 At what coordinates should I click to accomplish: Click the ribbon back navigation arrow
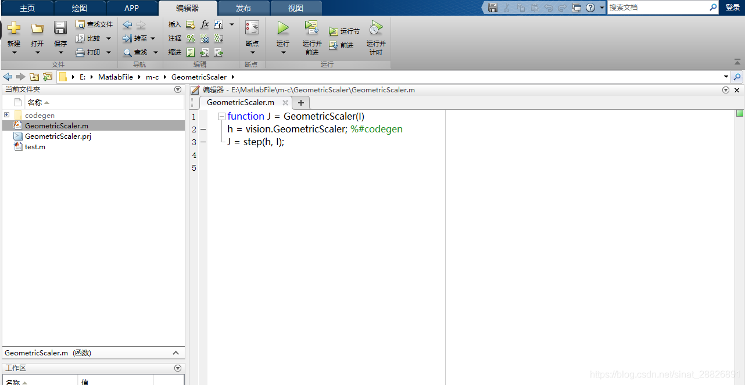(x=127, y=24)
